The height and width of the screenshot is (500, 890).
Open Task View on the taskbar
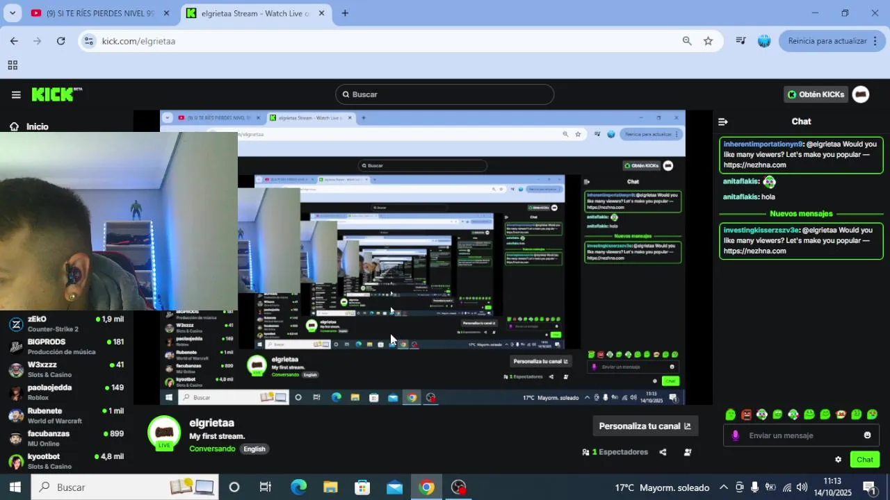266,487
